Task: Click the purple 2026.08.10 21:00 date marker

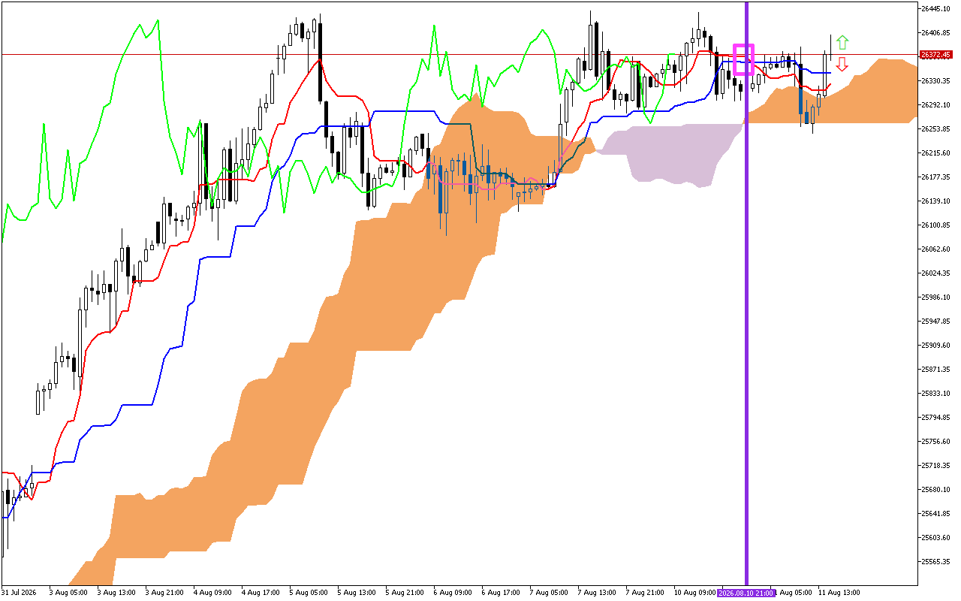Action: click(x=745, y=593)
